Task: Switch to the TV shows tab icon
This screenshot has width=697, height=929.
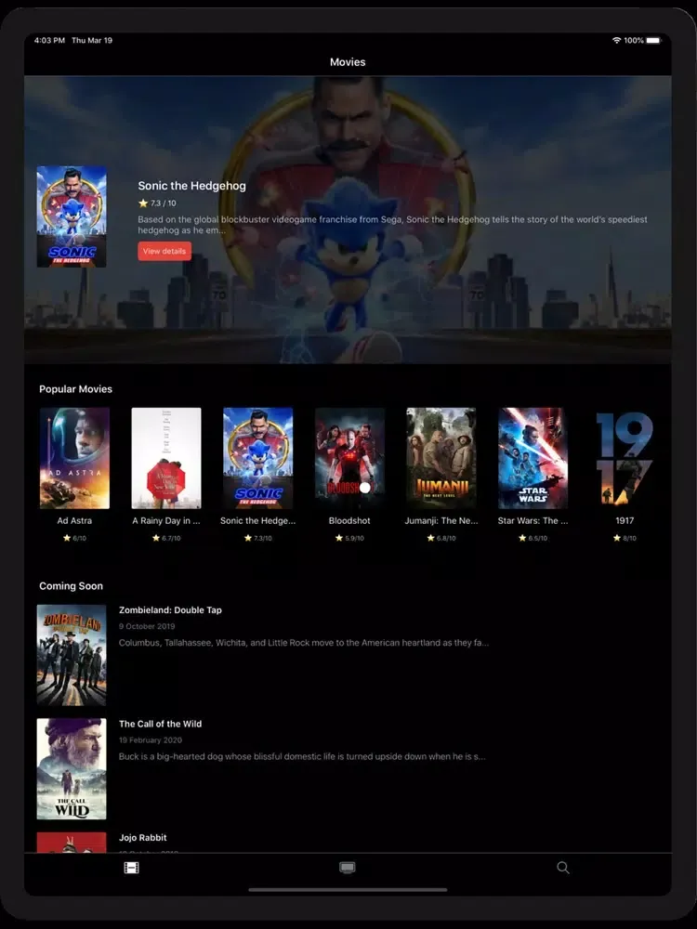Action: point(348,868)
